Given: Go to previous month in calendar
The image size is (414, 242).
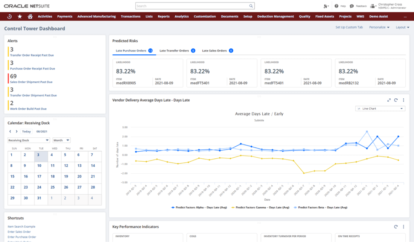Looking at the screenshot, I should 11,132.
